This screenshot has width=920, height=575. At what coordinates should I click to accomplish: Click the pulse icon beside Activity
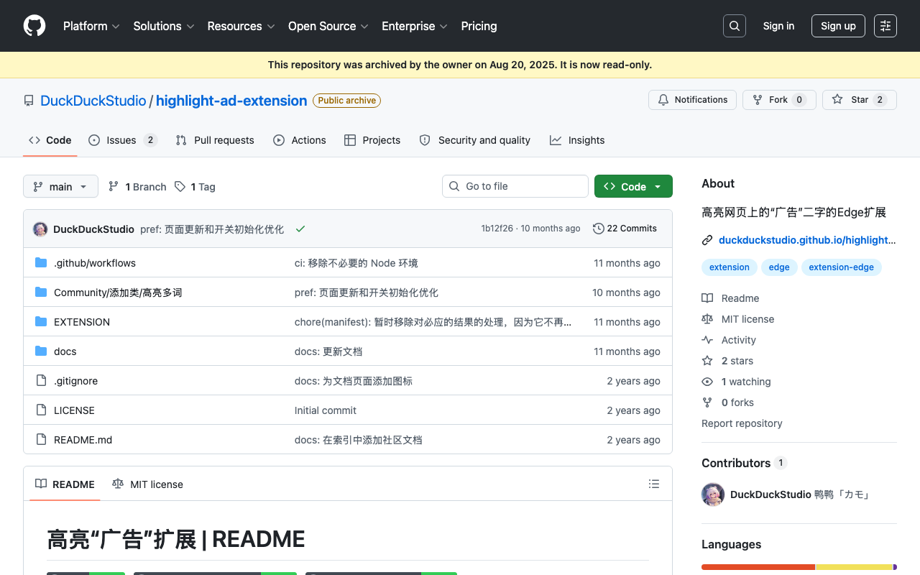pyautogui.click(x=707, y=340)
